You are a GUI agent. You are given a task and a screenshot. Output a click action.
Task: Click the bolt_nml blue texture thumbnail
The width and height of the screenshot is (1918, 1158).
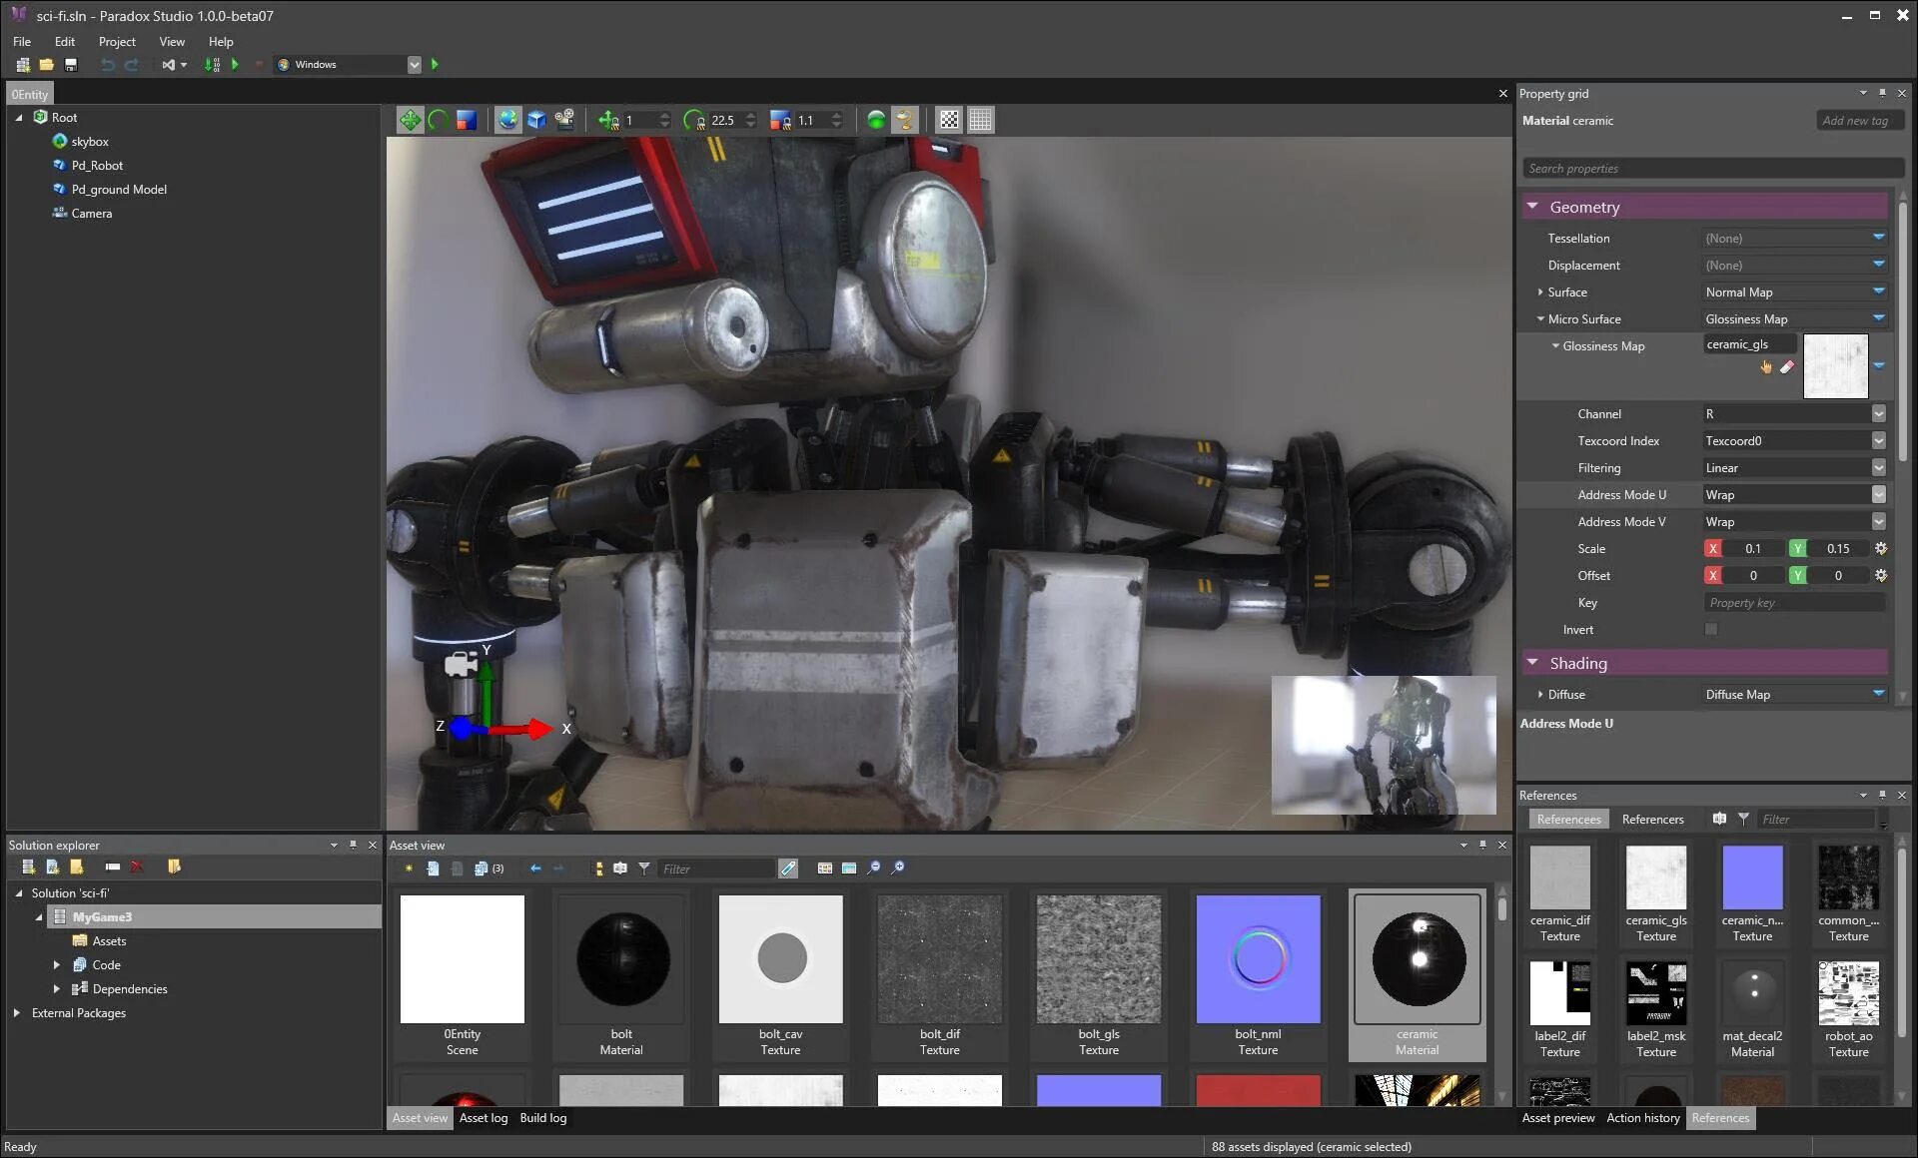tap(1258, 959)
